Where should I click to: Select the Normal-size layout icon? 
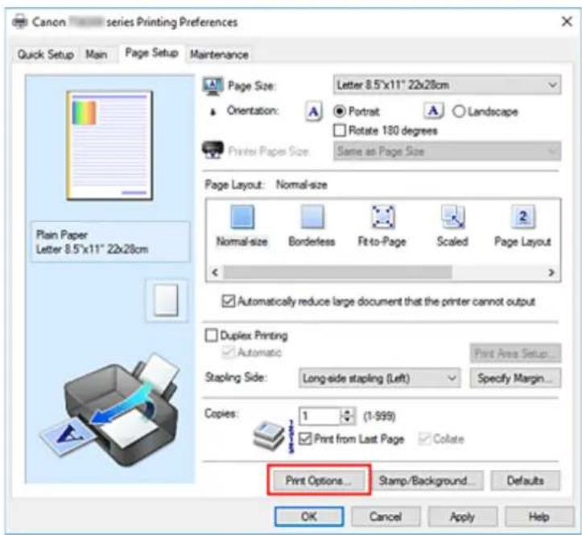pyautogui.click(x=242, y=216)
